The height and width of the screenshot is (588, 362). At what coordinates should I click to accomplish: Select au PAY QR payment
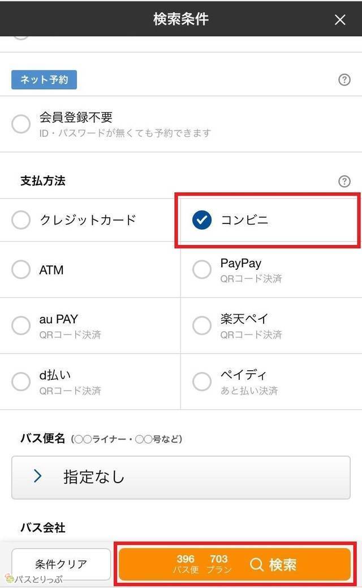[21, 325]
